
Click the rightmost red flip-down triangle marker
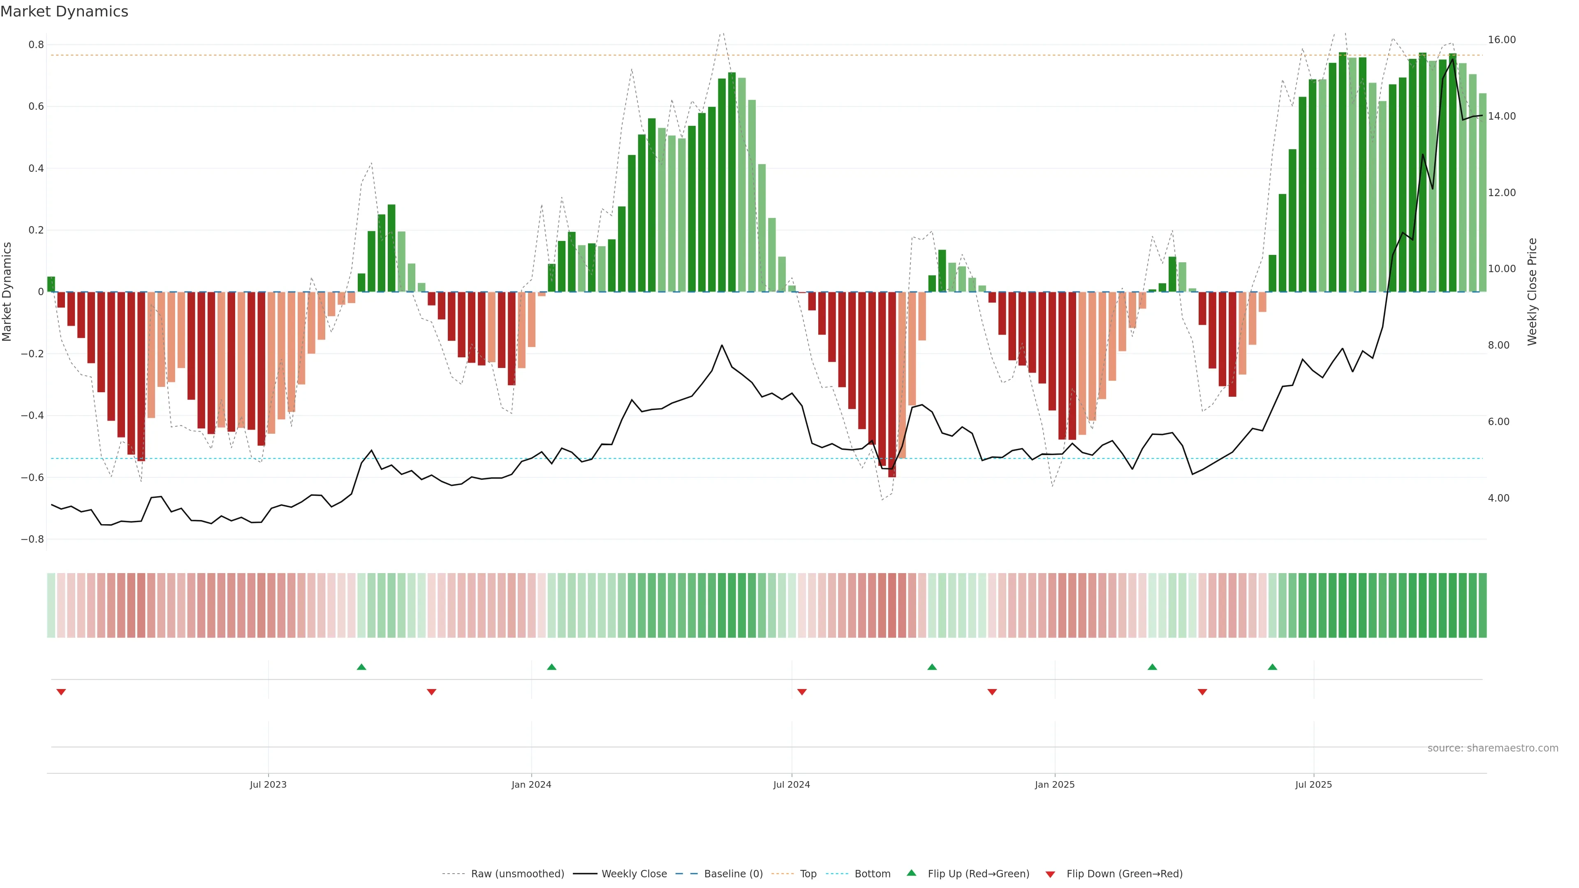pyautogui.click(x=1202, y=692)
